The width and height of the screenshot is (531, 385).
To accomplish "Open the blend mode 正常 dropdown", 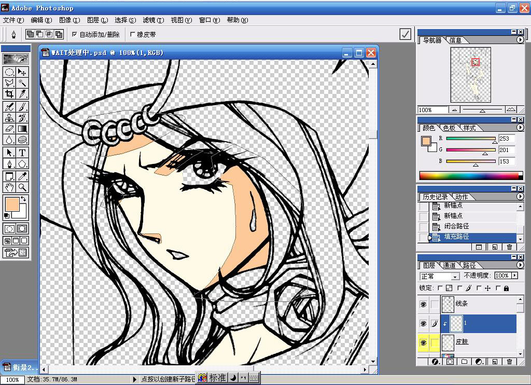I will [x=440, y=276].
